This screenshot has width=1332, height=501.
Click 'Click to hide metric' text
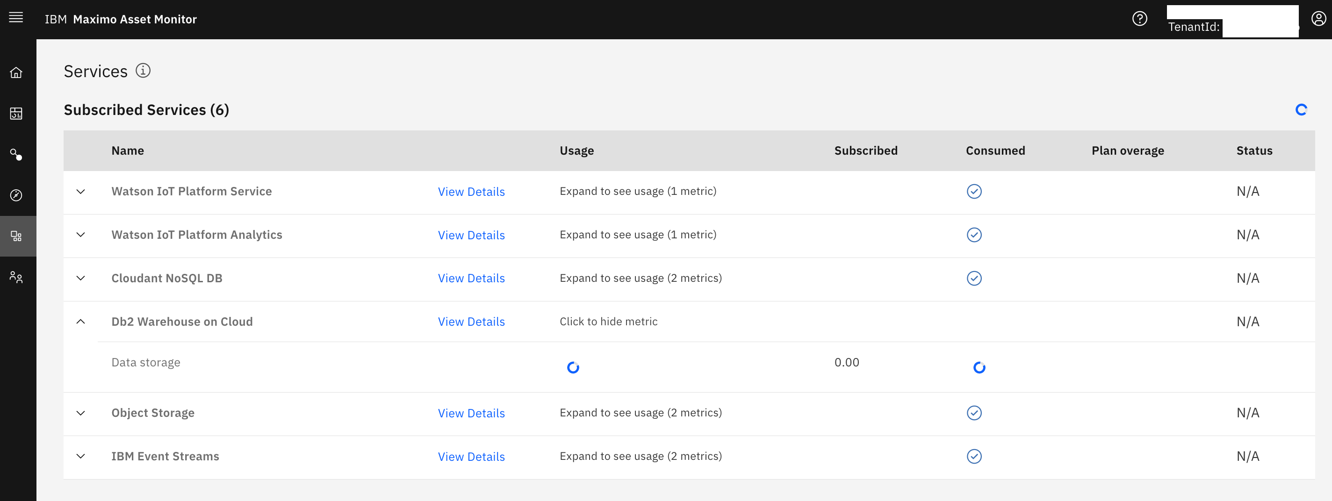[x=608, y=322]
